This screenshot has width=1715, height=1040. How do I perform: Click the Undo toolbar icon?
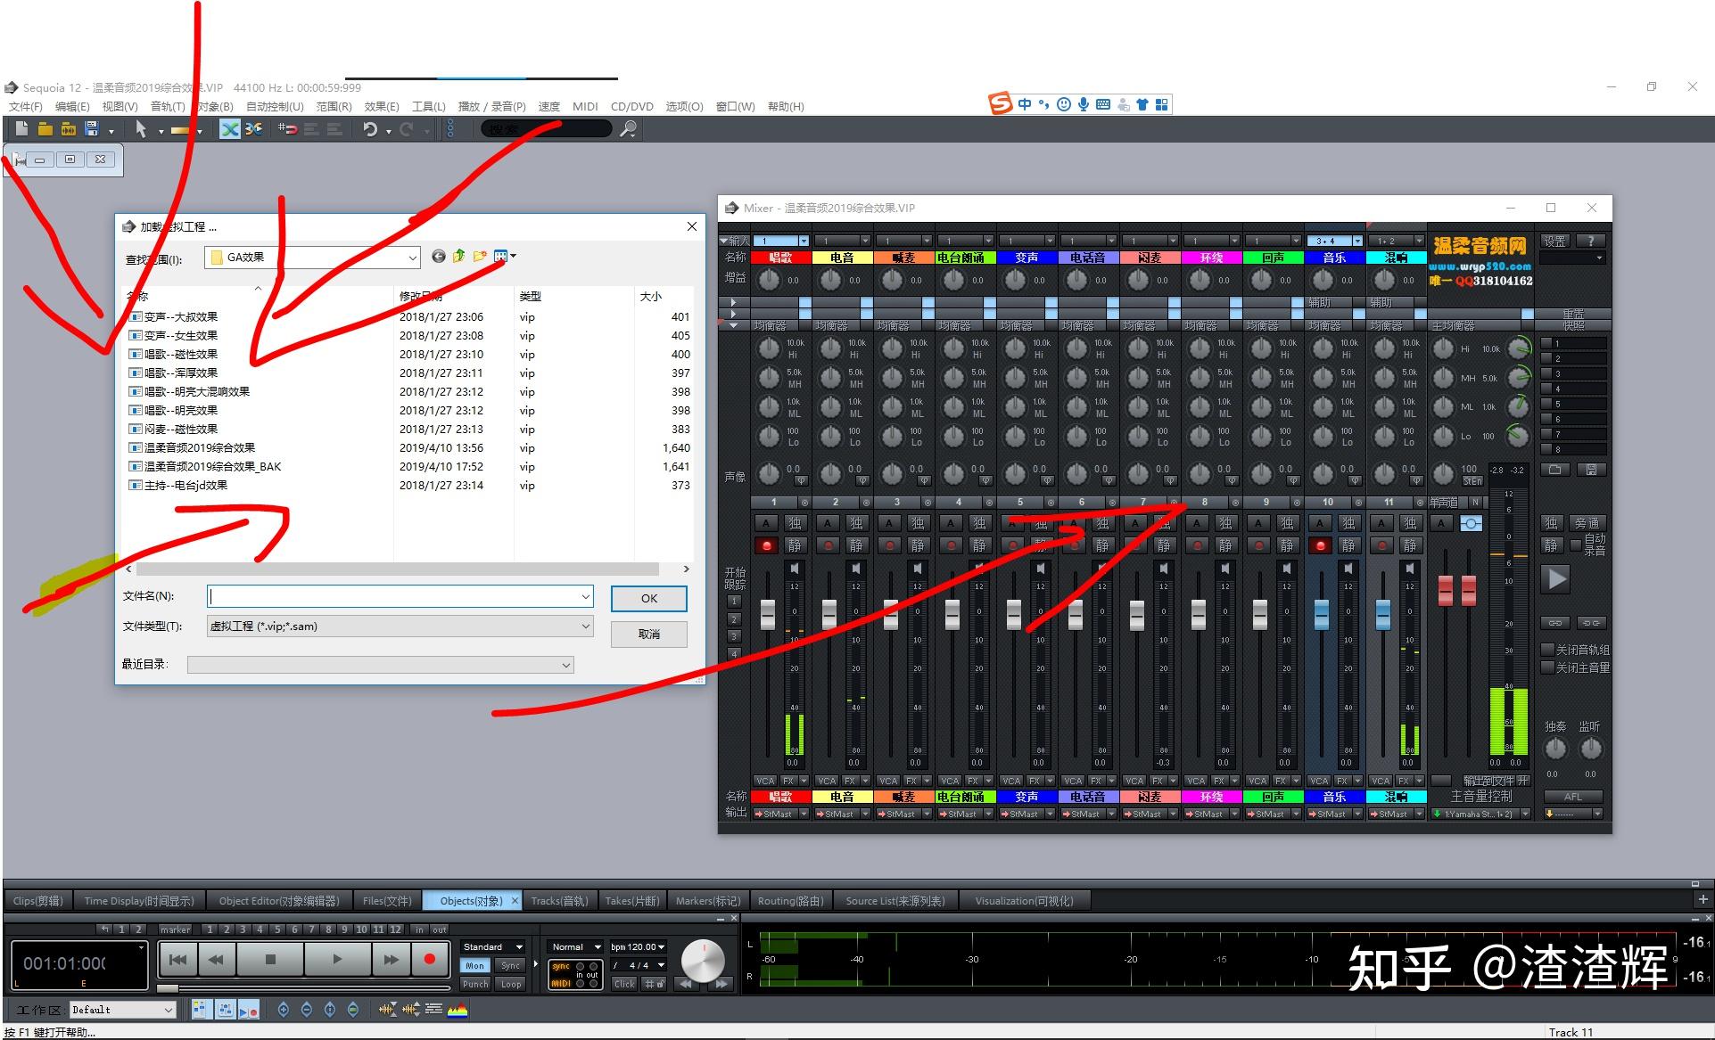coord(370,129)
